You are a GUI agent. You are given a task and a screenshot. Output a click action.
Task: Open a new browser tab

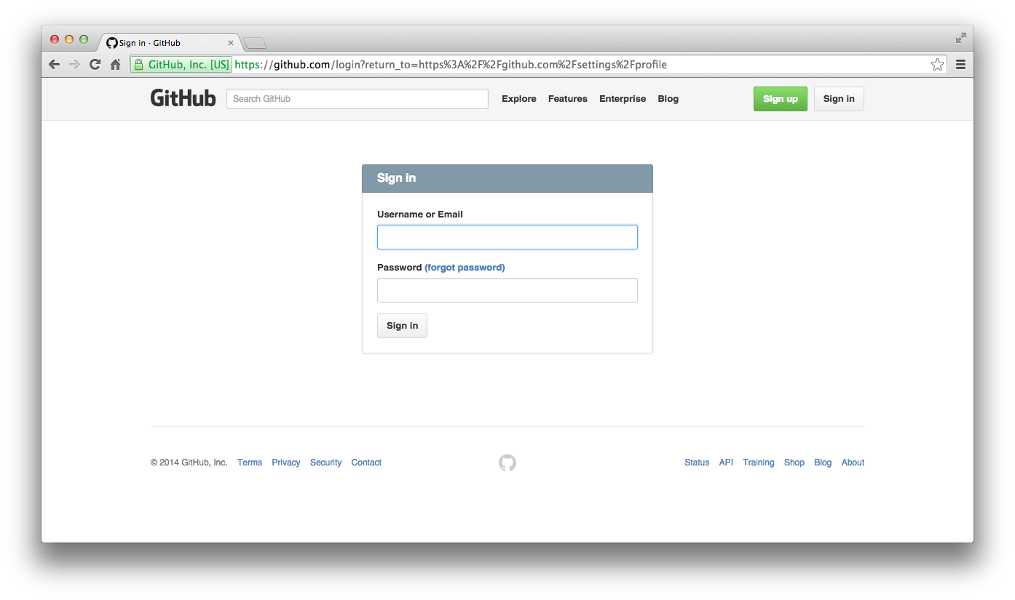pos(255,43)
